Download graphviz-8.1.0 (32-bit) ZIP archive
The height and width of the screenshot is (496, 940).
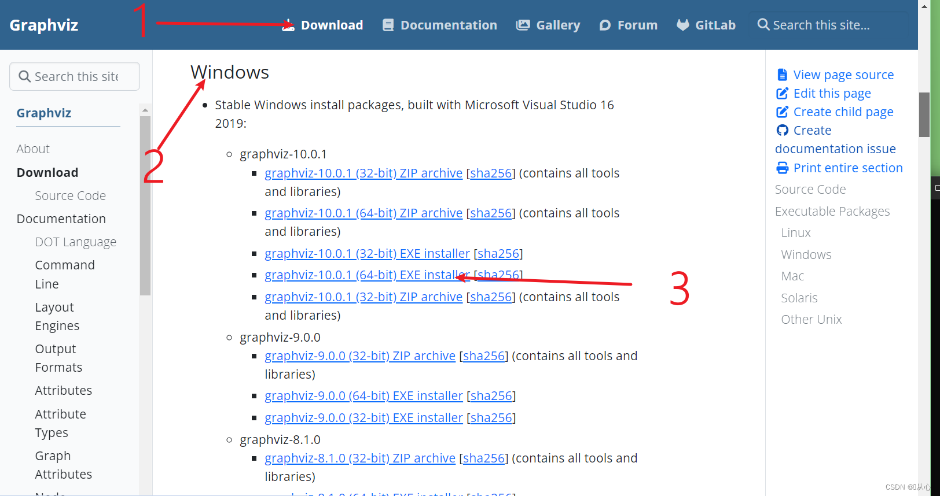360,458
